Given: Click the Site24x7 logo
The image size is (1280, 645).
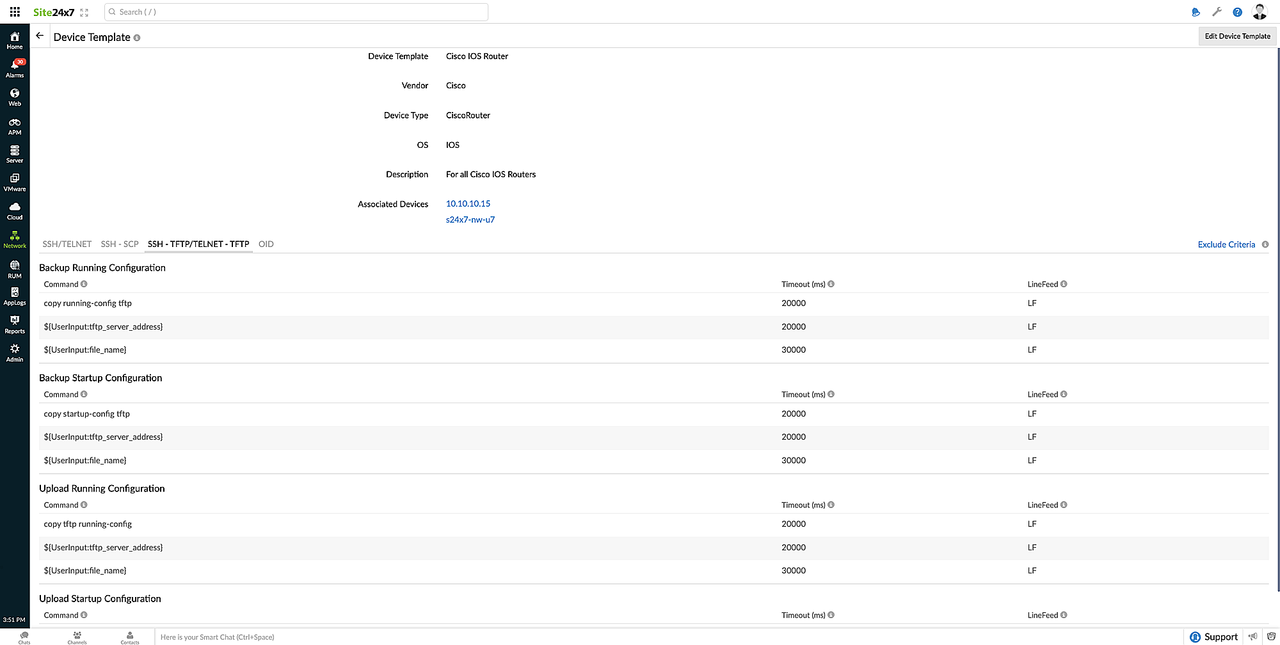Looking at the screenshot, I should pyautogui.click(x=54, y=12).
